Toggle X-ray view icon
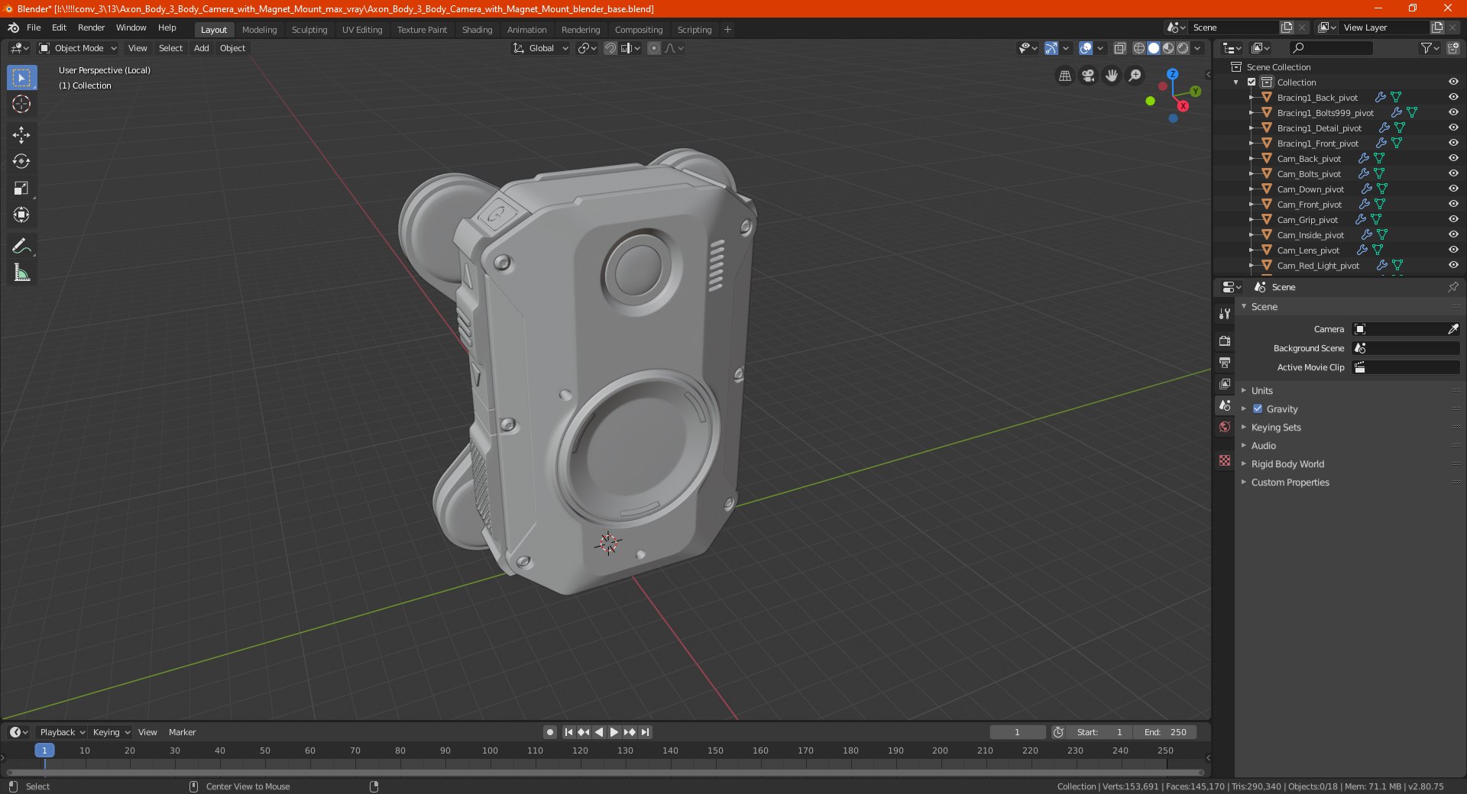Viewport: 1467px width, 794px height. (1120, 48)
